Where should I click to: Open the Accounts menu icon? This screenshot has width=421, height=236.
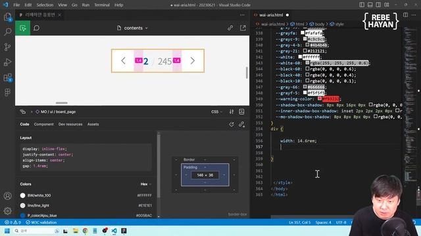(x=7, y=196)
